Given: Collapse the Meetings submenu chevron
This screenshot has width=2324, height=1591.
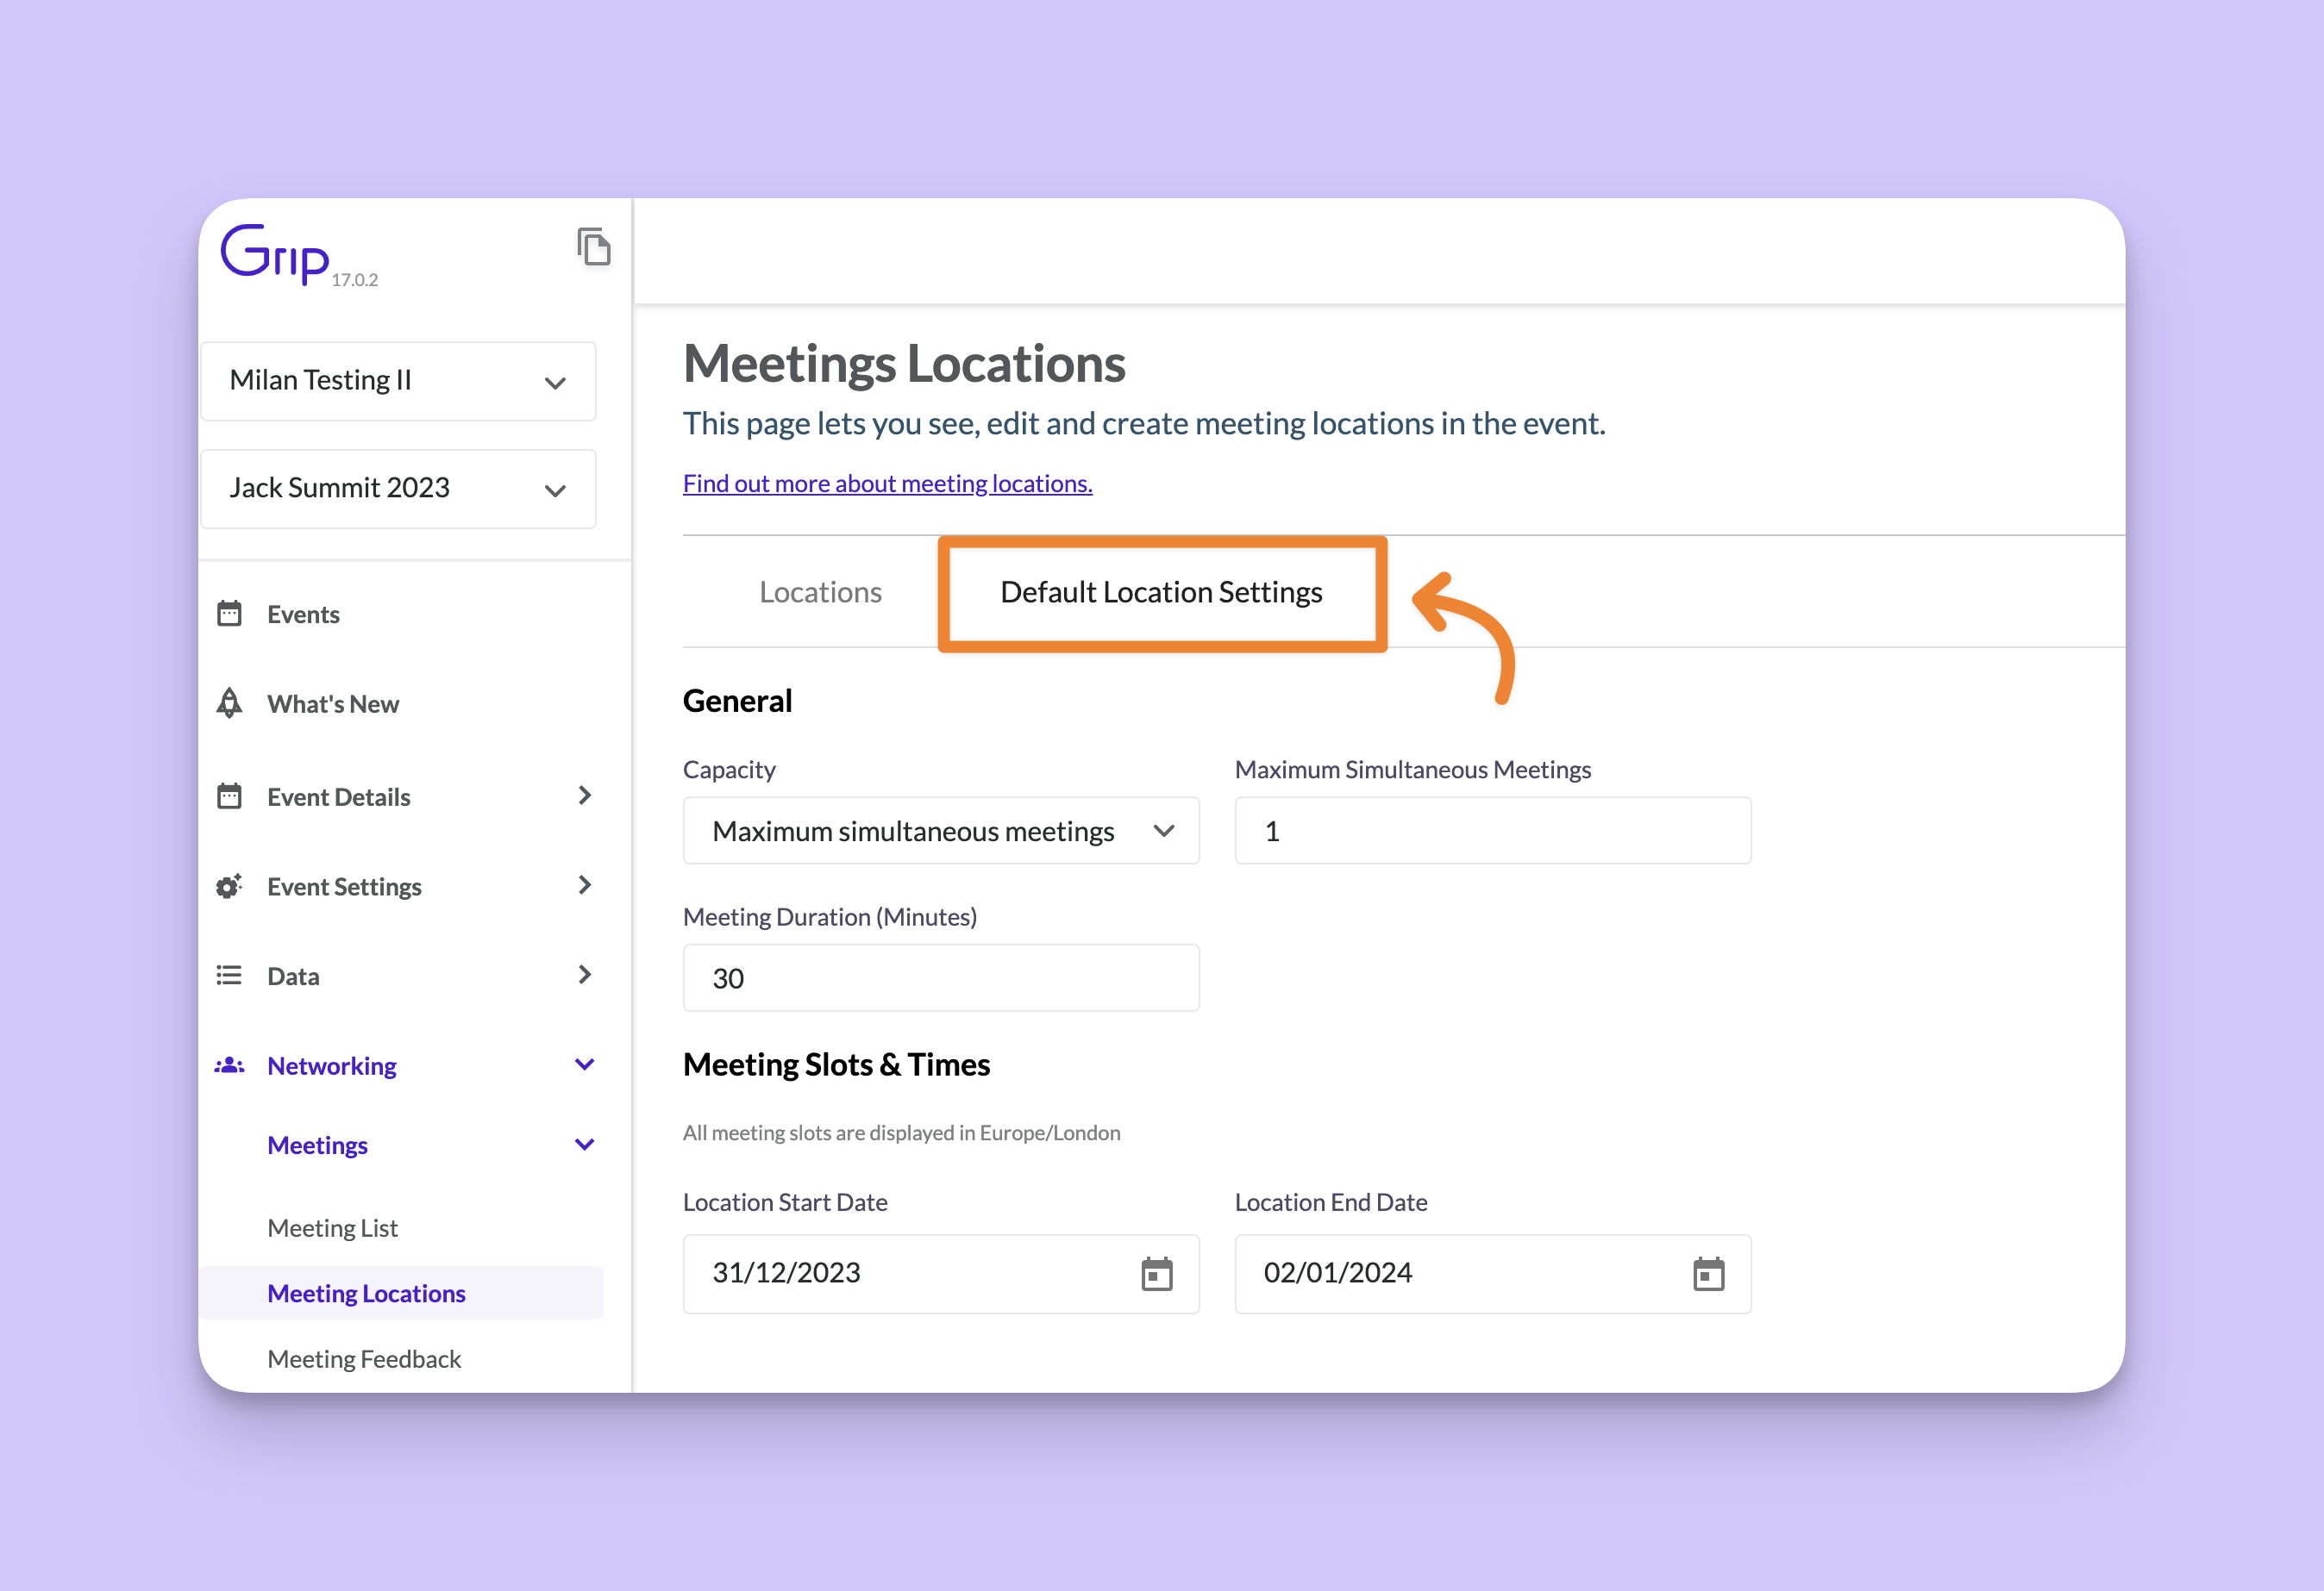Looking at the screenshot, I should [x=585, y=1145].
